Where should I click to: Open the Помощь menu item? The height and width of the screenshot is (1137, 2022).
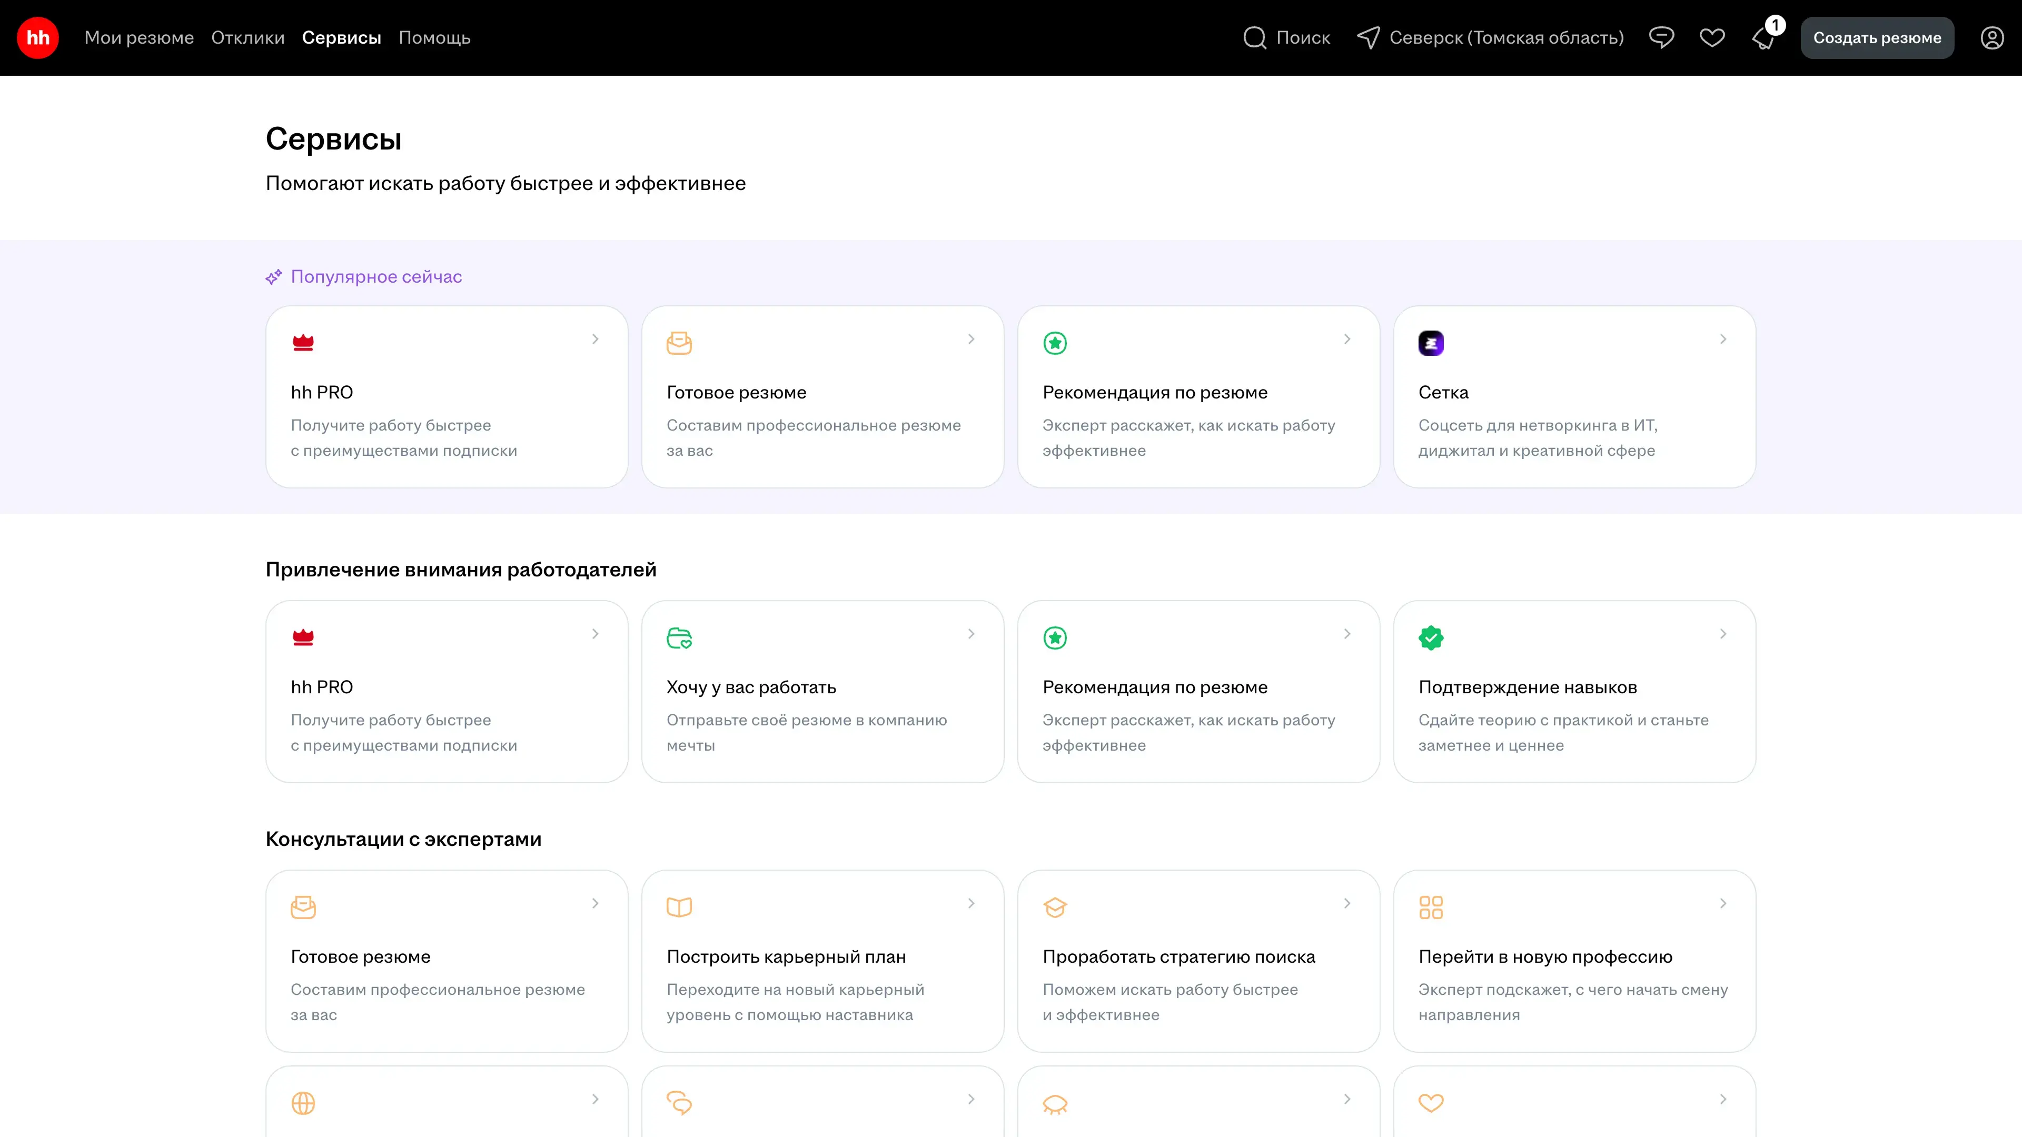434,38
